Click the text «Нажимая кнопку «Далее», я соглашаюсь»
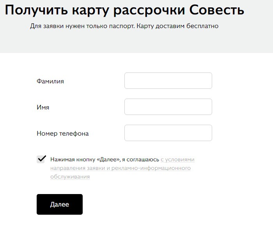 (x=105, y=159)
